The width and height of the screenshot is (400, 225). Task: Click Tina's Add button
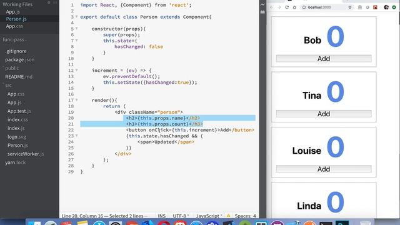[324, 114]
